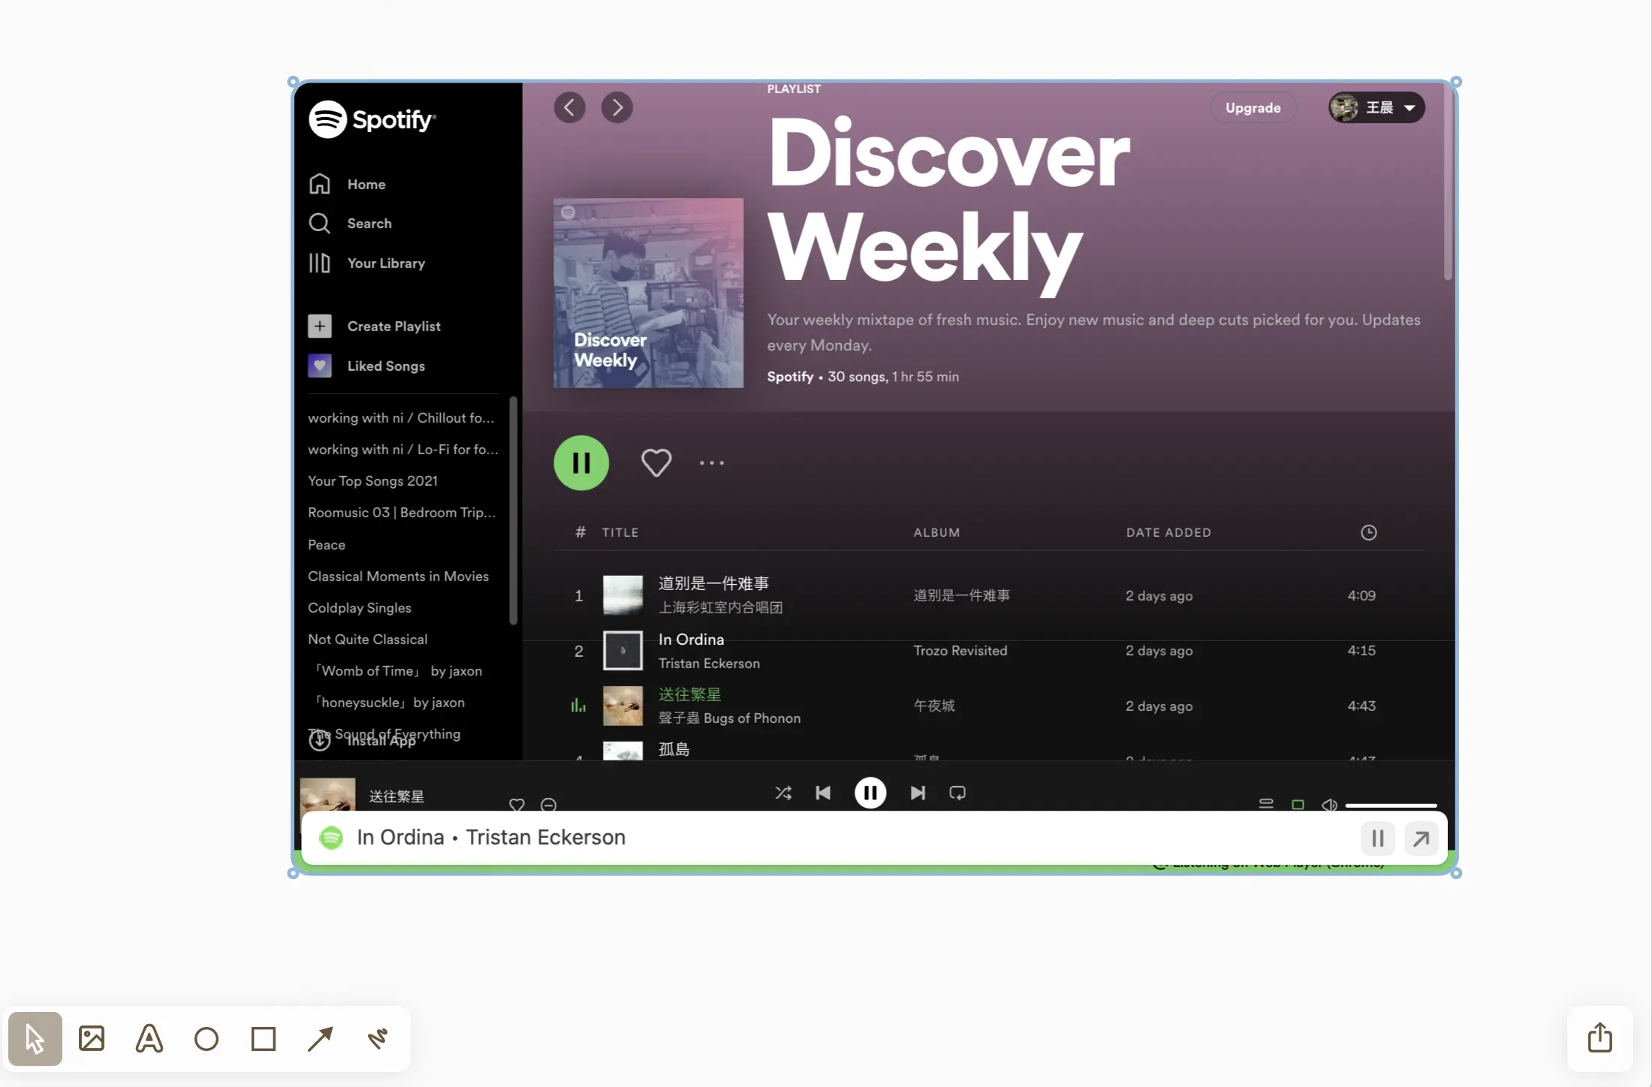Select Home from sidebar navigation
Viewport: 1652px width, 1087px height.
pos(366,185)
